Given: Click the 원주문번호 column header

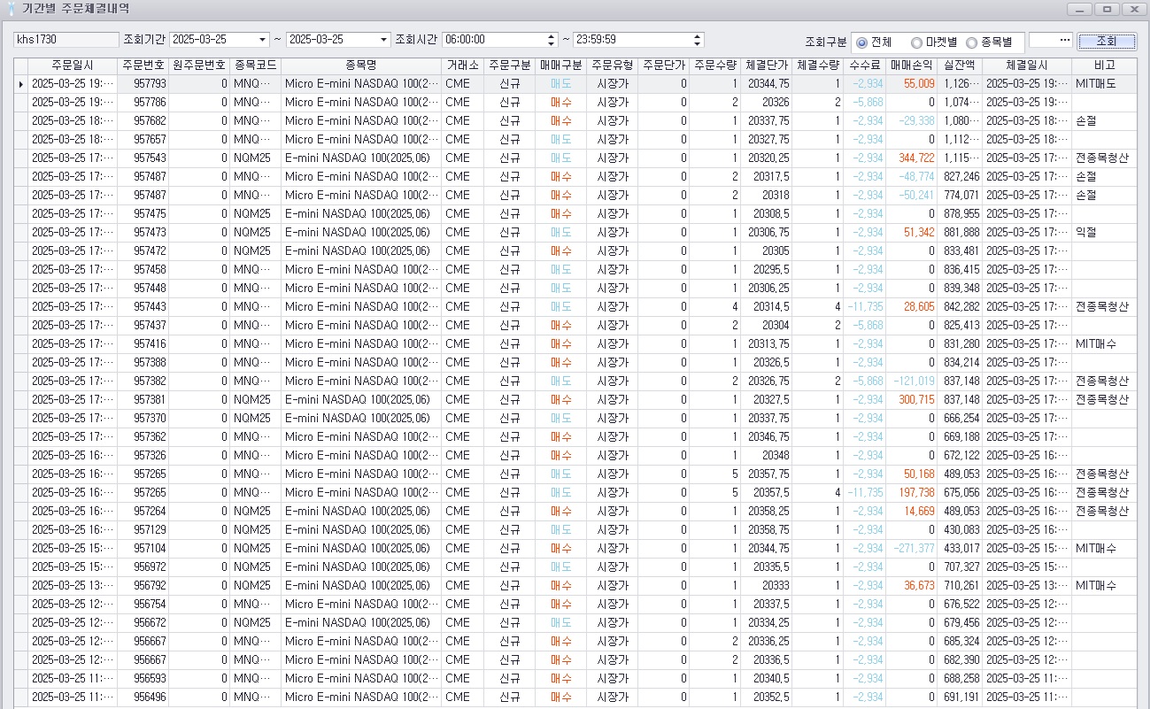Looking at the screenshot, I should (199, 66).
